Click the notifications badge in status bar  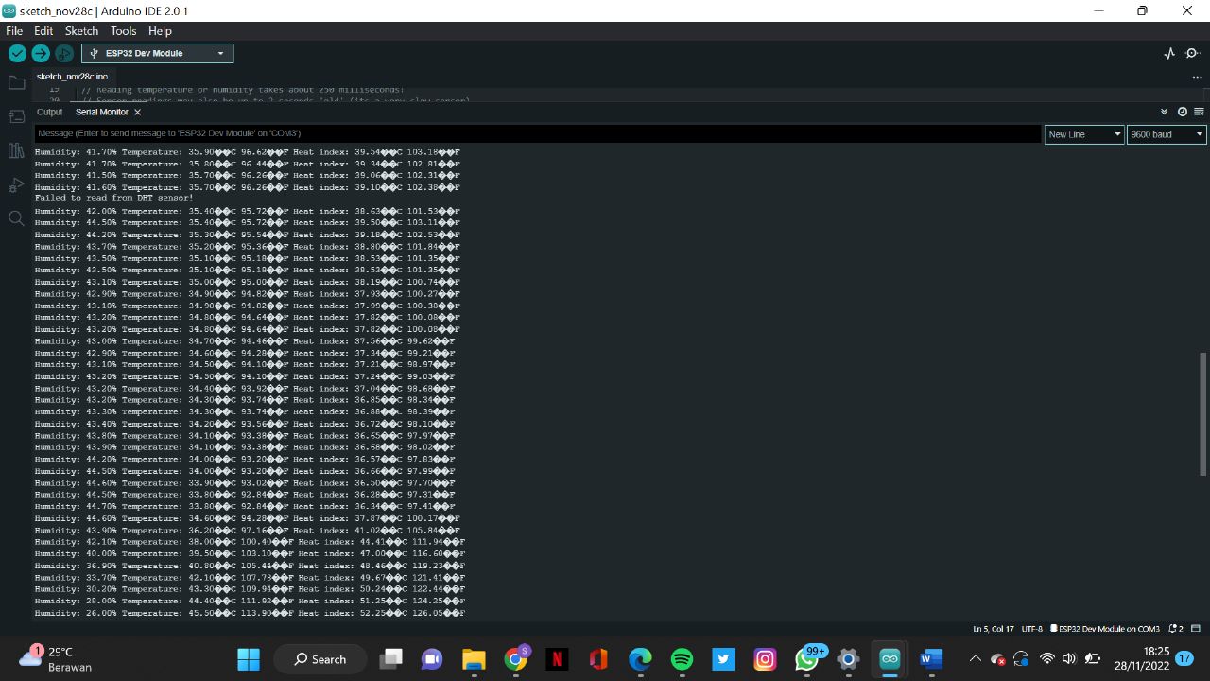tap(1175, 628)
